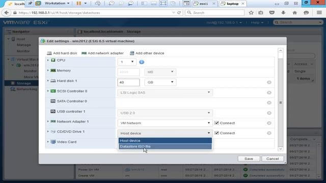The width and height of the screenshot is (326, 183).
Task: Remove CD/DVD Drive 1 device
Action: [x=269, y=133]
